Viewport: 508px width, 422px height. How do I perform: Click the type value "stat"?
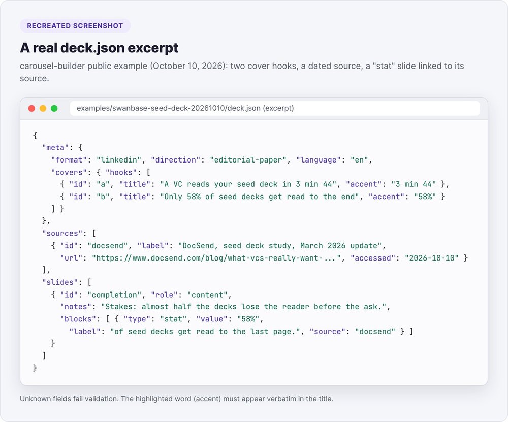[x=173, y=319]
